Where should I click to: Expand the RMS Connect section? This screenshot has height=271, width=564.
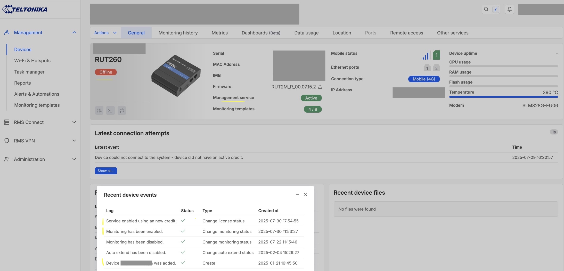[x=74, y=122]
